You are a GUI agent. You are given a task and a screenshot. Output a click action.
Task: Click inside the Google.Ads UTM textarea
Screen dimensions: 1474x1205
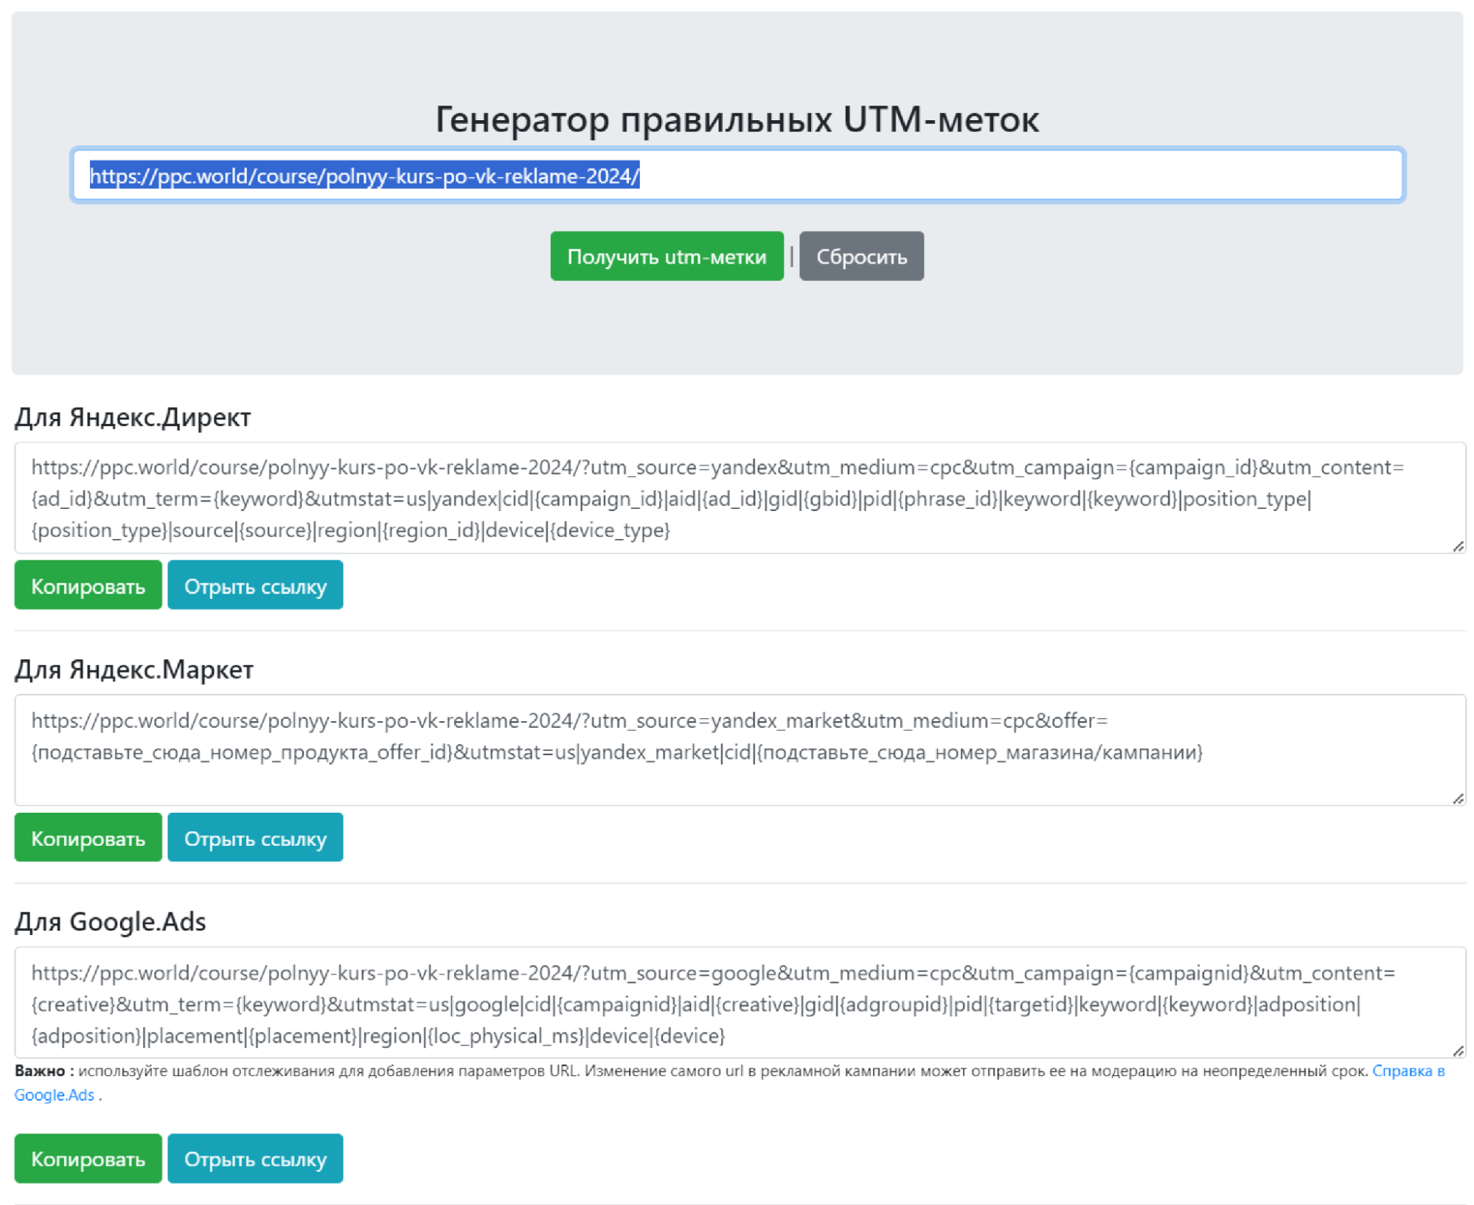point(740,1003)
